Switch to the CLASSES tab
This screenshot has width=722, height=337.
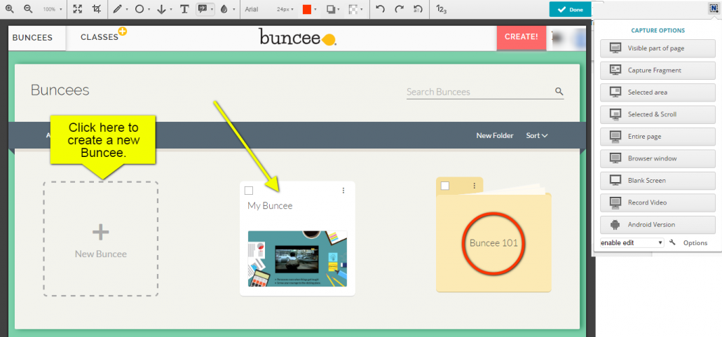pyautogui.click(x=100, y=37)
